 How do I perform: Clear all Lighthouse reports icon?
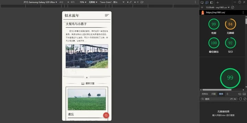(233, 8)
